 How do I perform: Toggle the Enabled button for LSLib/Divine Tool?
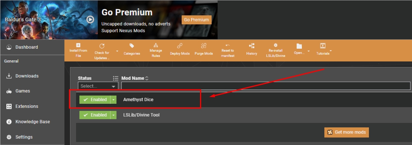coord(95,115)
